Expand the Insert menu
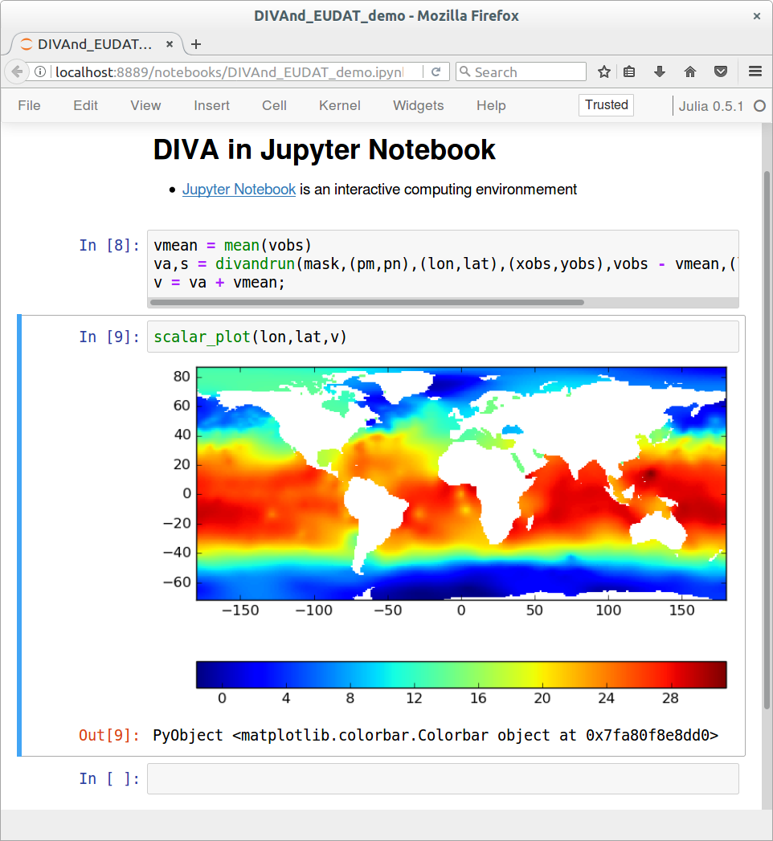The width and height of the screenshot is (773, 841). [x=211, y=105]
